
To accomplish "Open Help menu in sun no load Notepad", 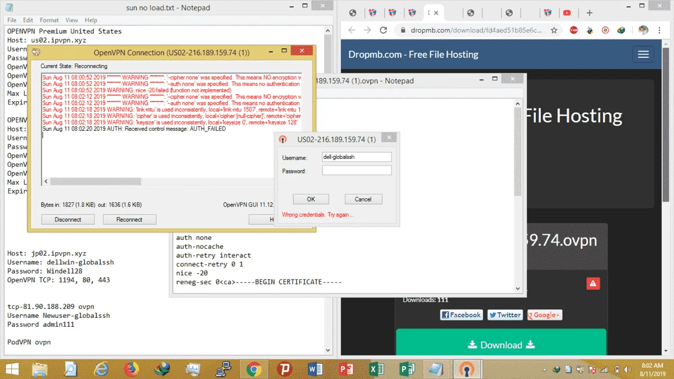I will click(x=91, y=20).
